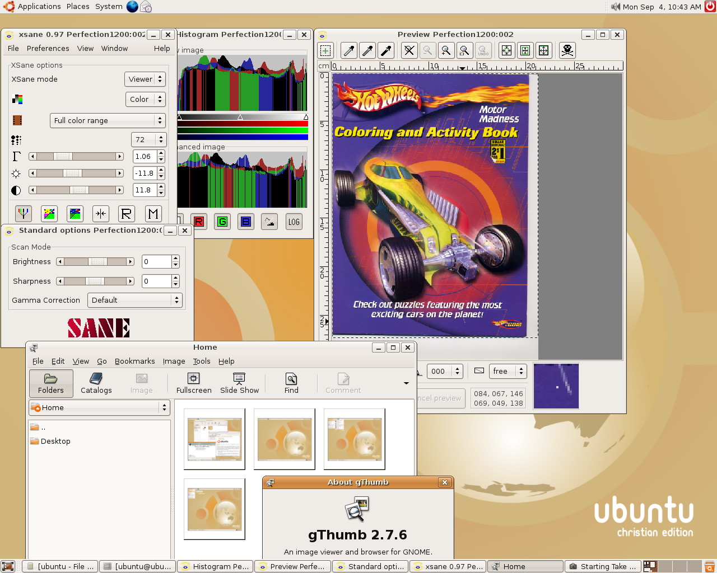717x573 pixels.
Task: Open the Window menu in xsane
Action: pos(114,49)
